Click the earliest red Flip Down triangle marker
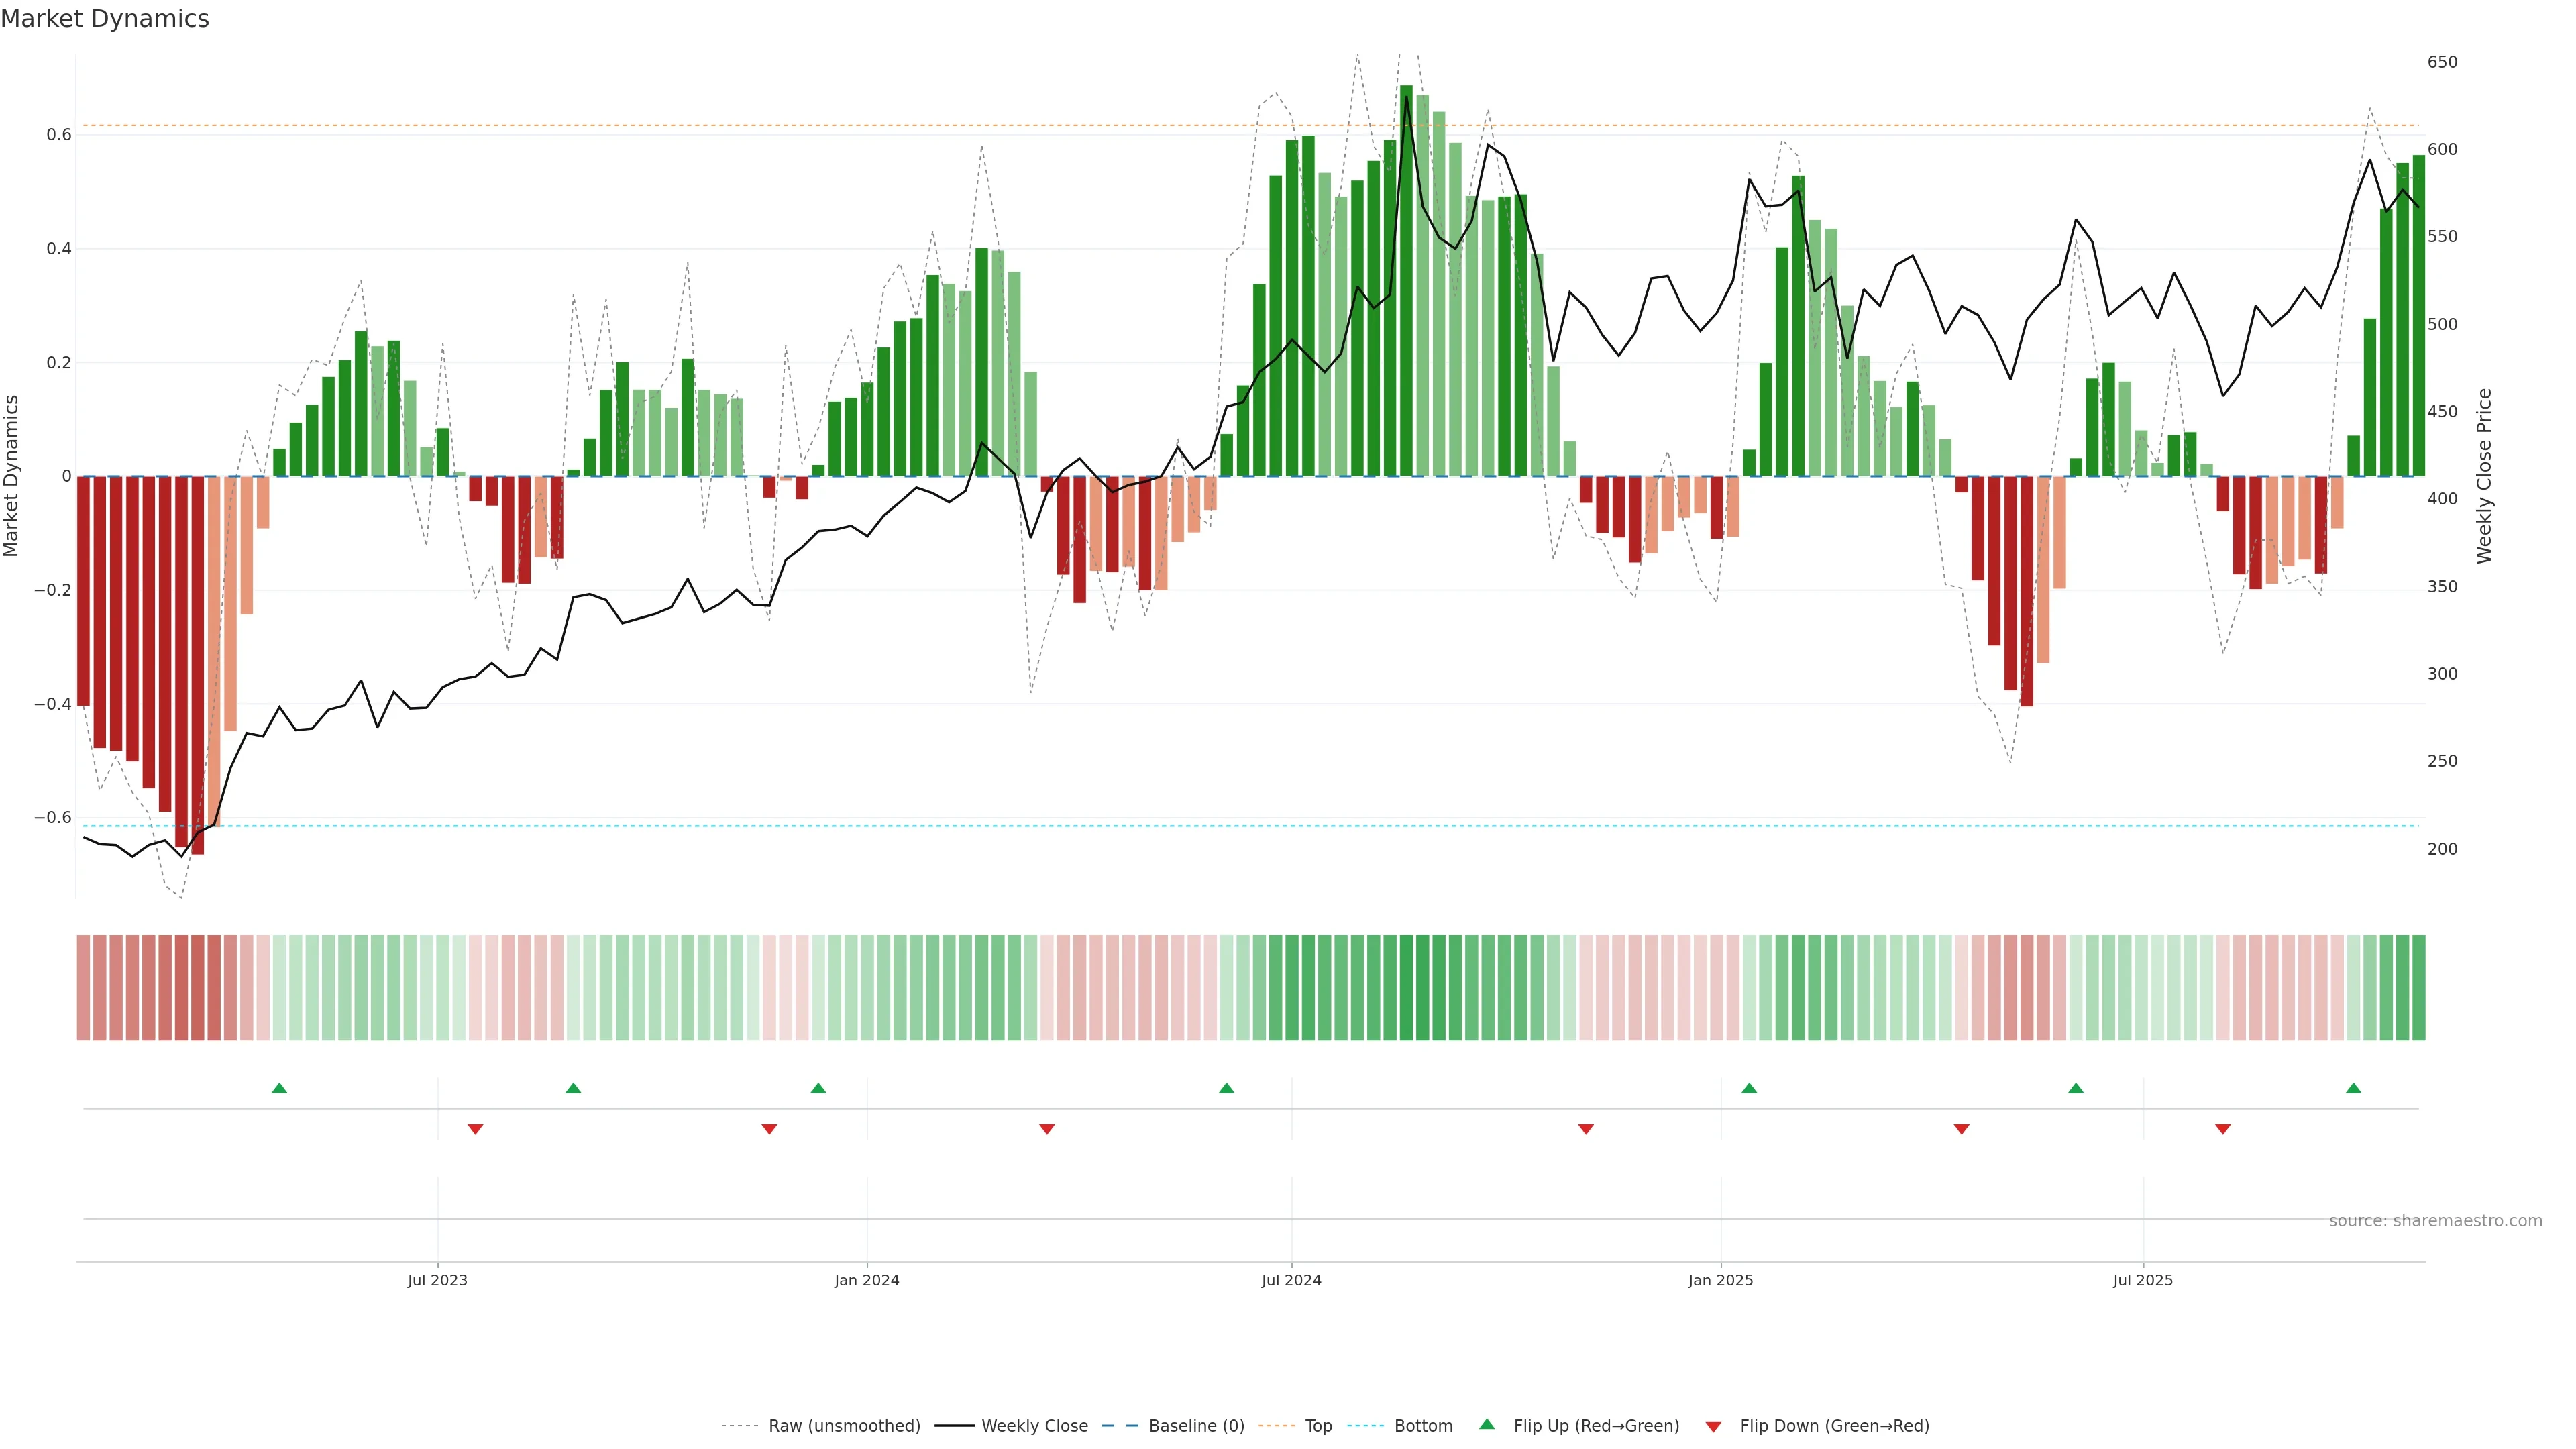This screenshot has height=1449, width=2576. tap(475, 1129)
